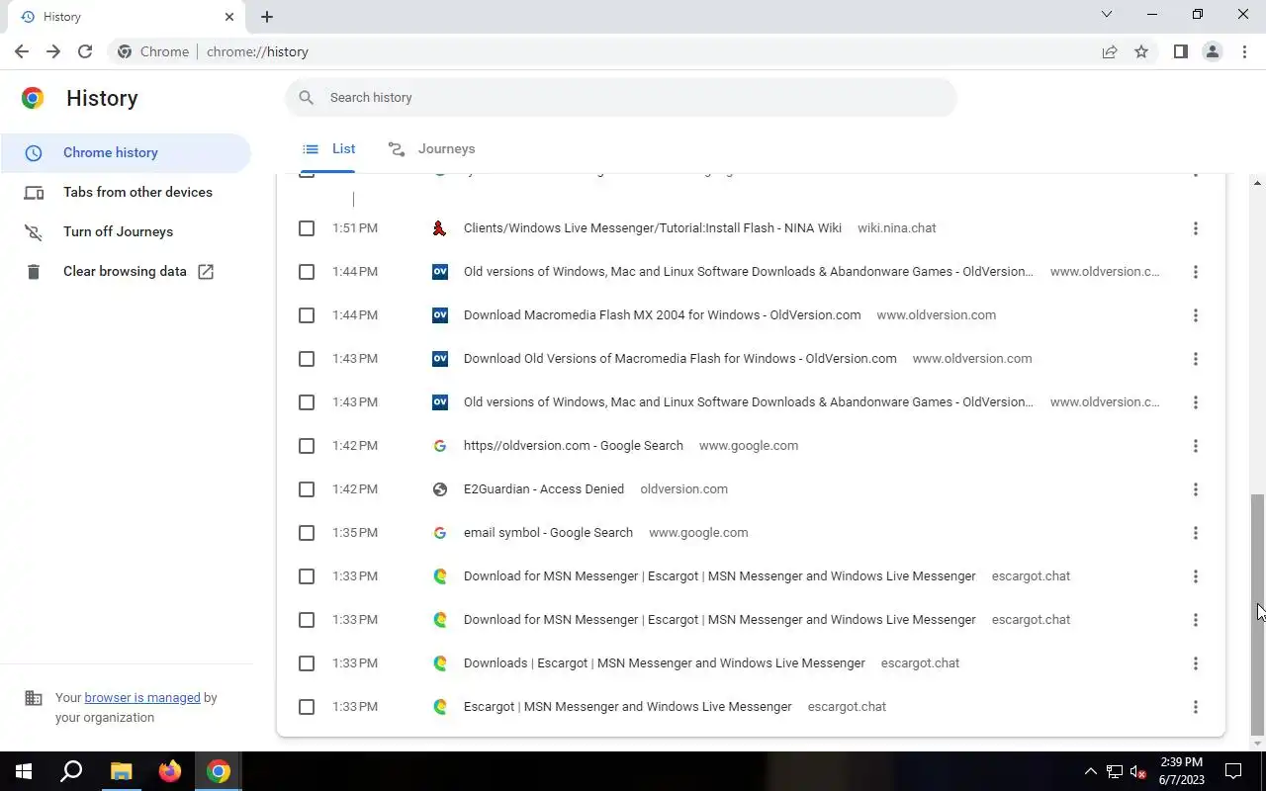Open actions menu for Old Versions Macromedia Flash

pyautogui.click(x=1195, y=359)
